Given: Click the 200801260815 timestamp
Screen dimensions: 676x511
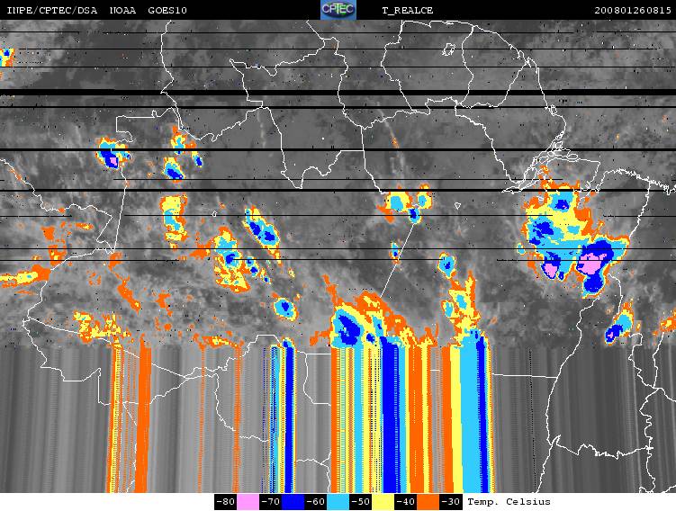Looking at the screenshot, I should point(633,10).
